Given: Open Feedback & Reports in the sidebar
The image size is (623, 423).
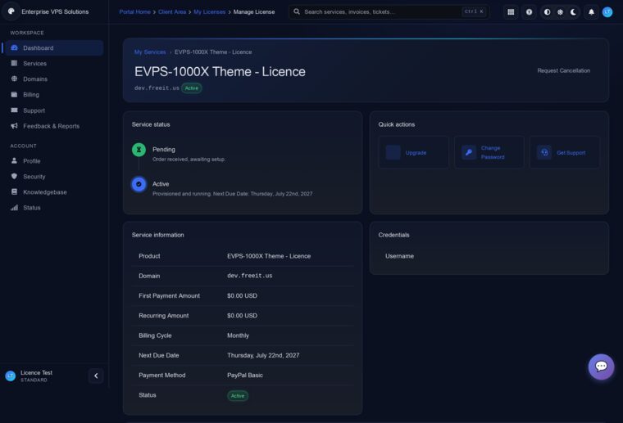Looking at the screenshot, I should click(x=54, y=126).
